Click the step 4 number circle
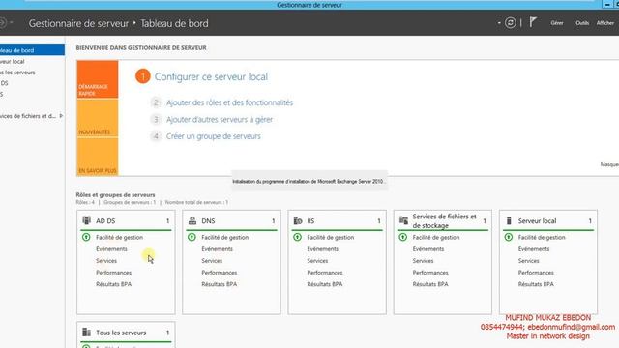 point(156,136)
